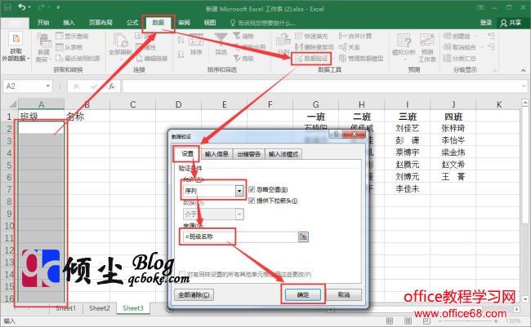Click the Insert Function fx icon
The image size is (531, 327).
point(112,86)
